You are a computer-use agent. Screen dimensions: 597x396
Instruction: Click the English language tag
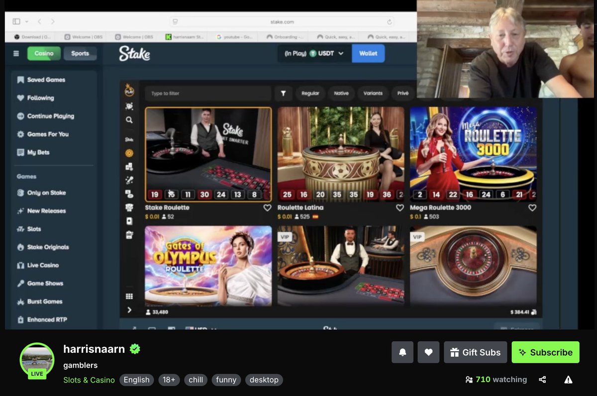tap(136, 380)
